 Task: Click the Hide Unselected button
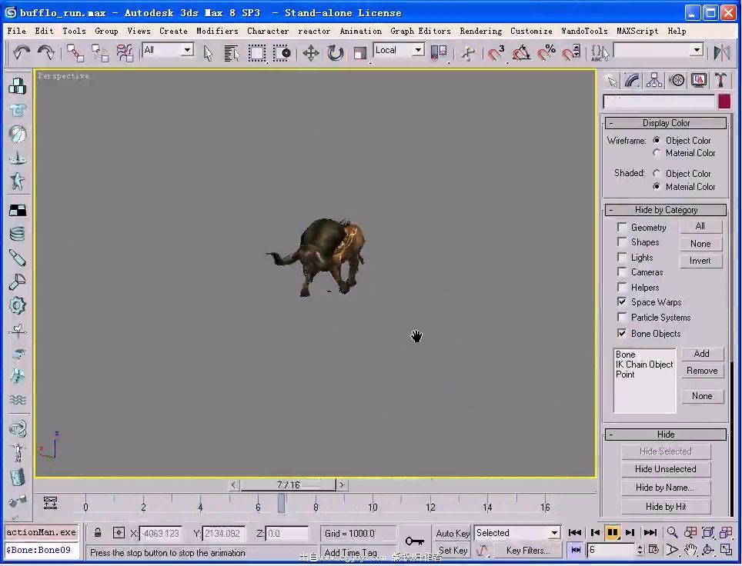click(665, 469)
